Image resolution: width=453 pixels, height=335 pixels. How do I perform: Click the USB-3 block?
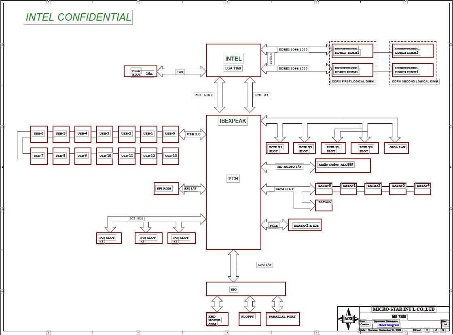point(105,134)
